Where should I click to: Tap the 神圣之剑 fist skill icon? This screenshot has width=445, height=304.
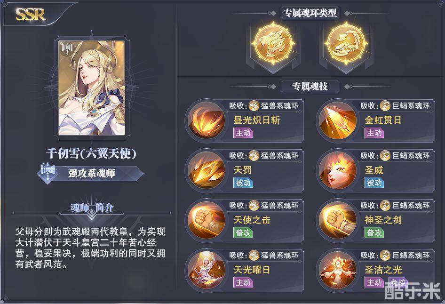coord(337,220)
